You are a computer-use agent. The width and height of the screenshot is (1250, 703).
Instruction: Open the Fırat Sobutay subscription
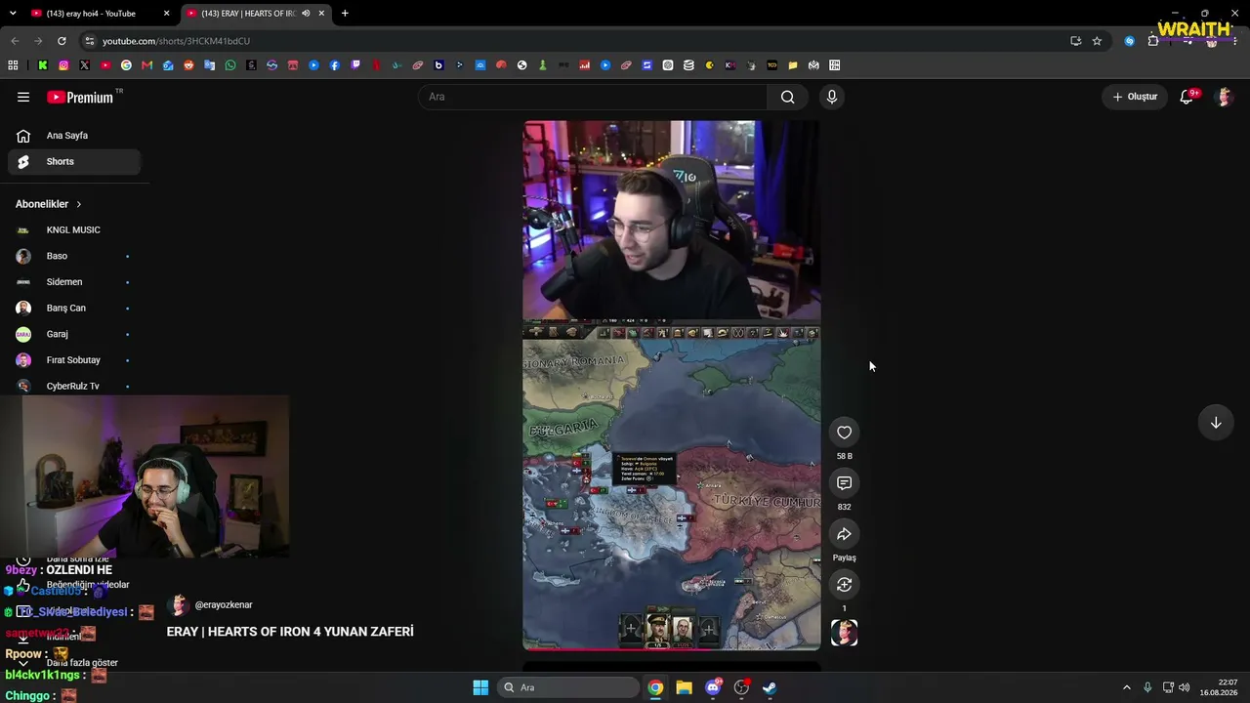74,360
